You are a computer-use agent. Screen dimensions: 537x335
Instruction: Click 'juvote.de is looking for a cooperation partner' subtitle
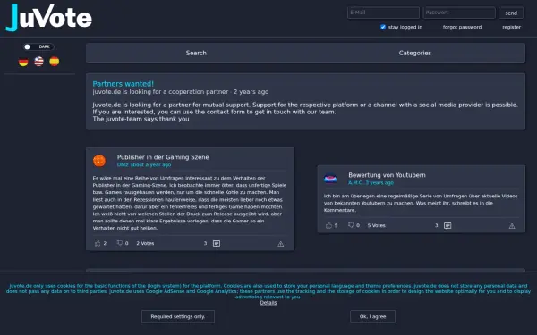[x=160, y=92]
